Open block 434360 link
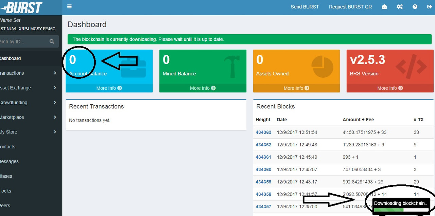Screen dimensions: 435x216 click(x=263, y=169)
